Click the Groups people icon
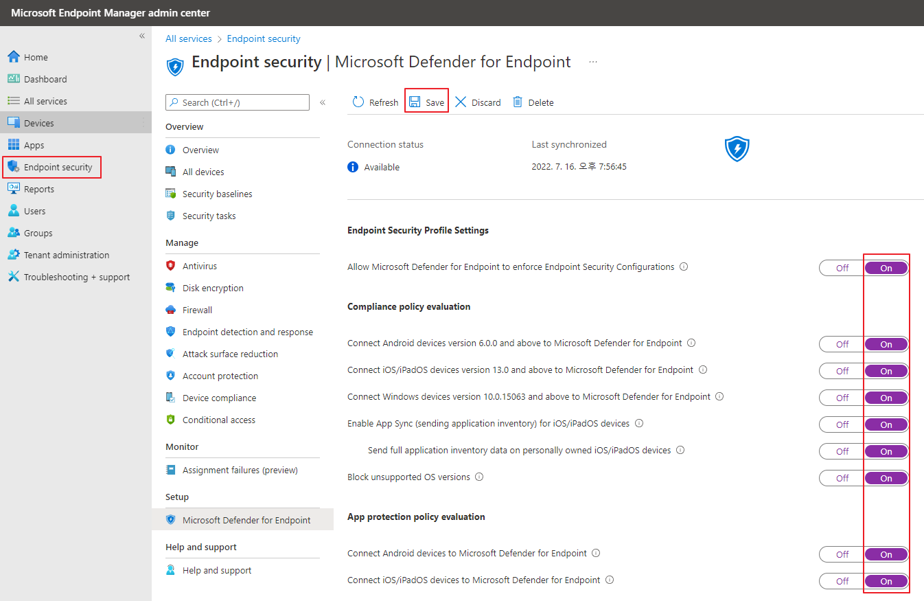 pyautogui.click(x=13, y=233)
